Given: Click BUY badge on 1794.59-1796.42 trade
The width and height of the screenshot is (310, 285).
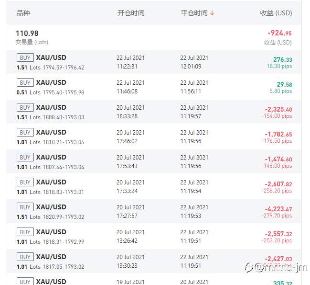Looking at the screenshot, I should click(25, 57).
